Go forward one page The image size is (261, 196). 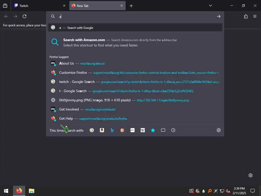(15, 16)
